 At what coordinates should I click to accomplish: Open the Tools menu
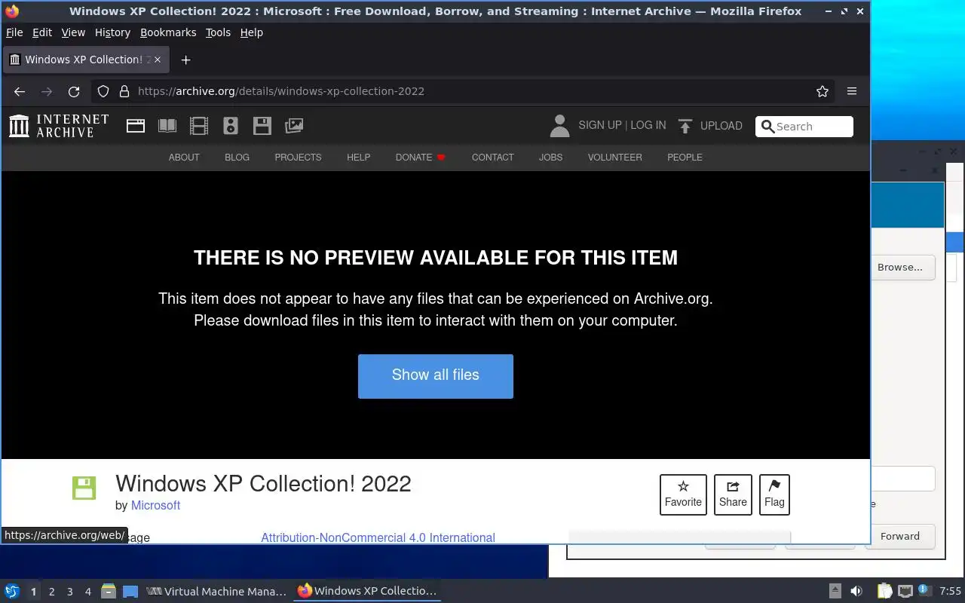(218, 32)
